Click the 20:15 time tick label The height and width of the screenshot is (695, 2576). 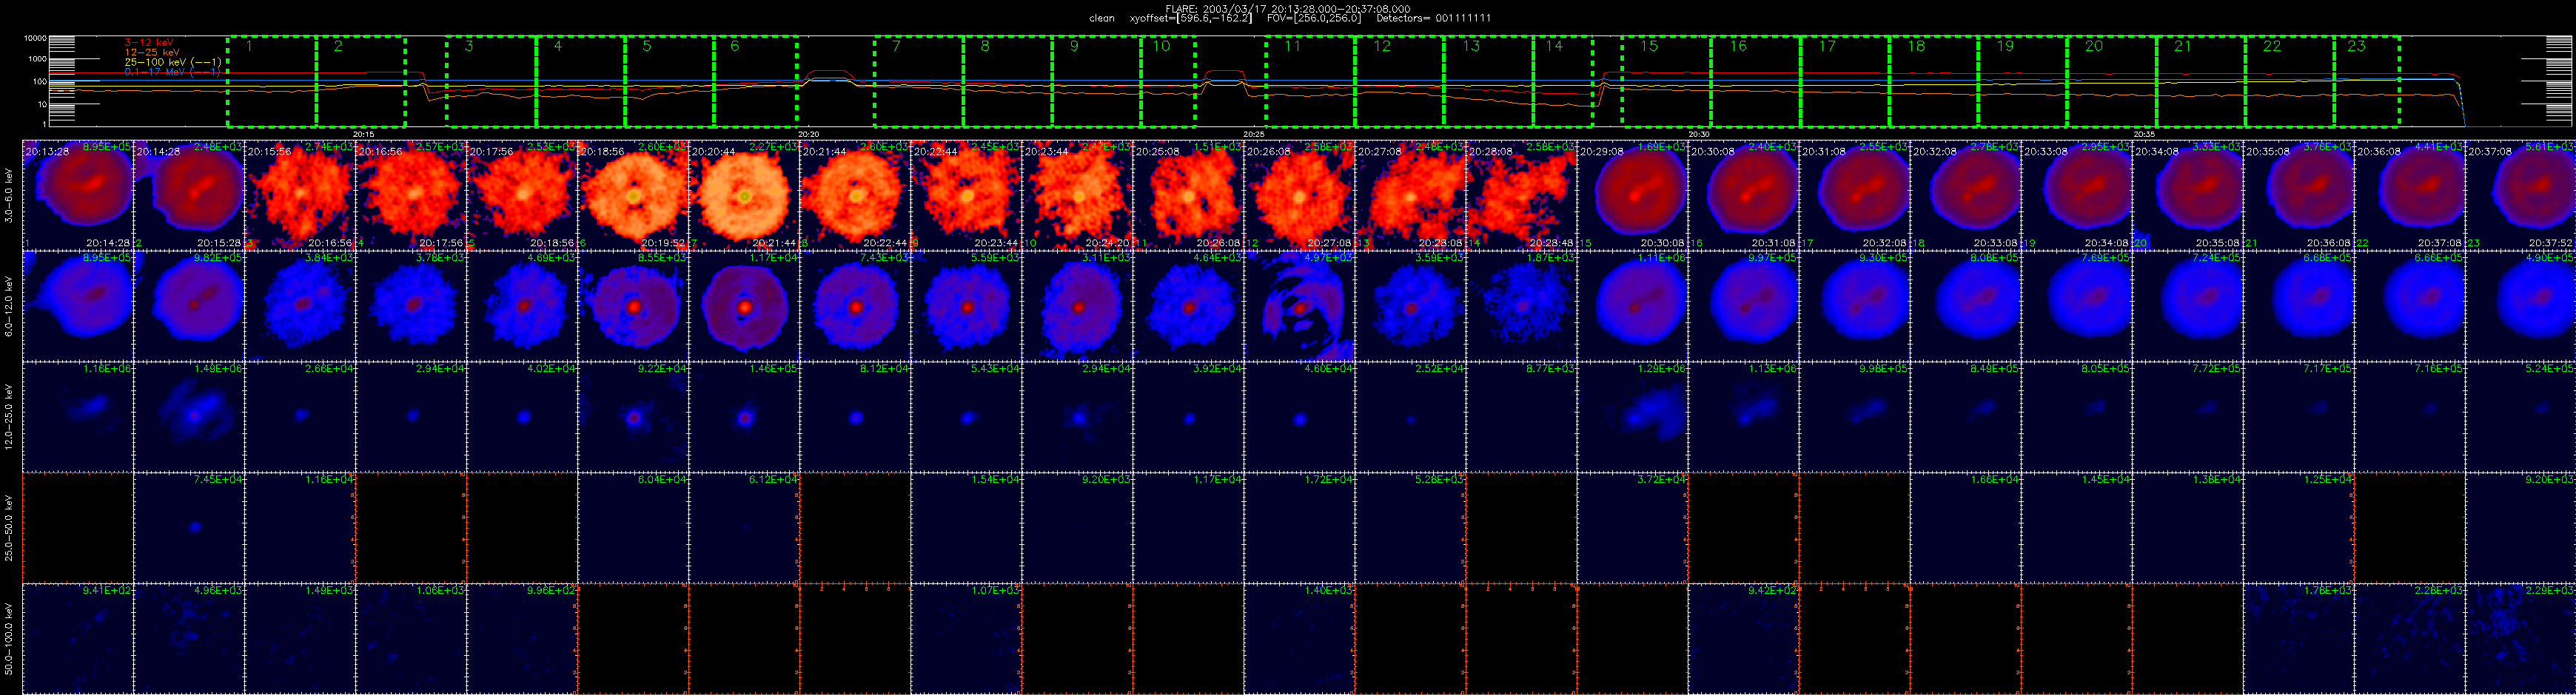[x=364, y=134]
